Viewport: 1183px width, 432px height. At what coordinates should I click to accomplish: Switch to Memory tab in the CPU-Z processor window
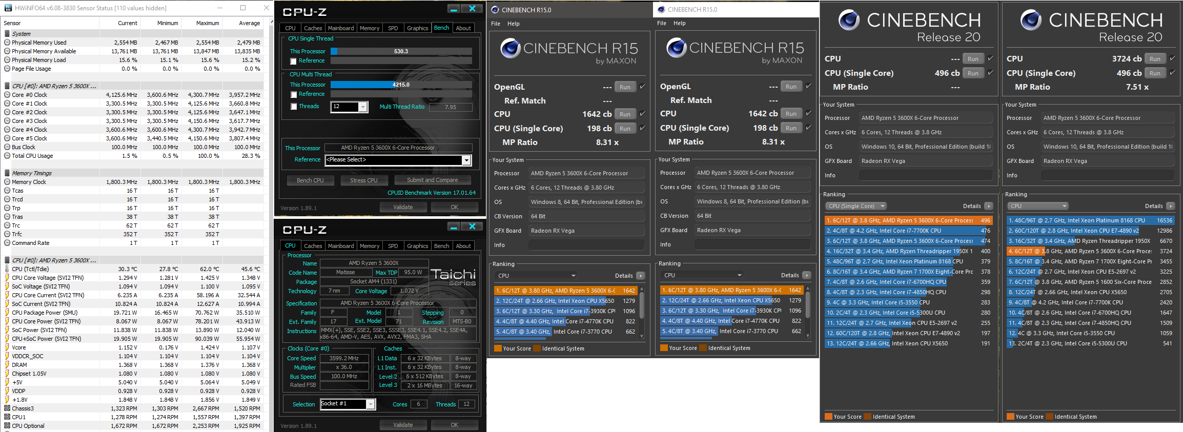point(370,246)
